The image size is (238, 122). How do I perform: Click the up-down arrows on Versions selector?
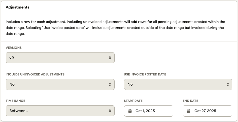(x=110, y=58)
